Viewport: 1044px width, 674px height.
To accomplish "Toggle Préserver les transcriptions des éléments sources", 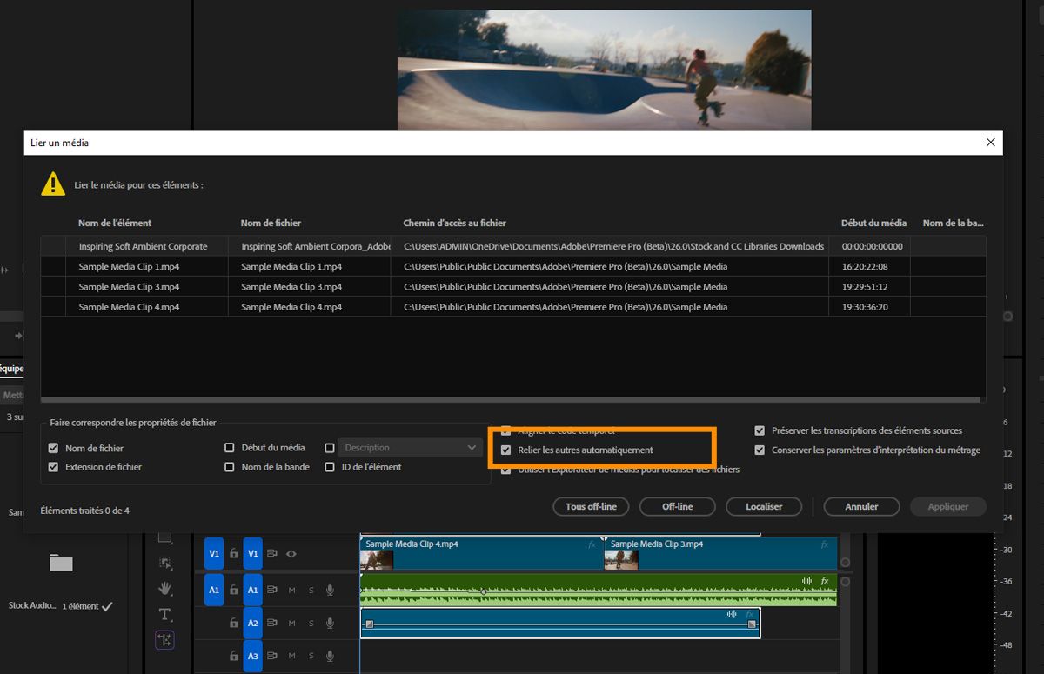I will pyautogui.click(x=760, y=430).
